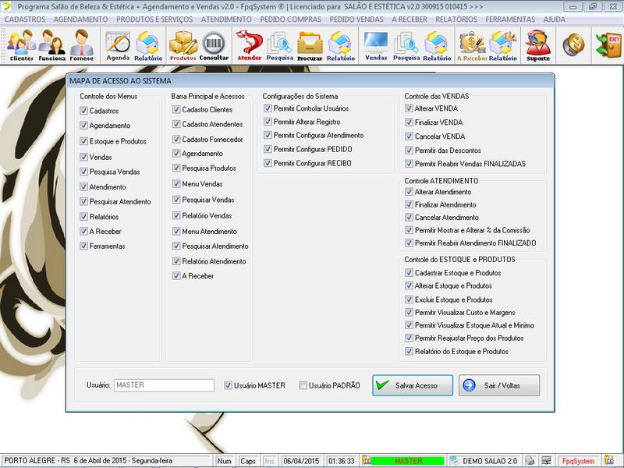The width and height of the screenshot is (624, 468).
Task: Toggle Permitir Reajustar Preço dos Produtos
Action: tap(409, 338)
